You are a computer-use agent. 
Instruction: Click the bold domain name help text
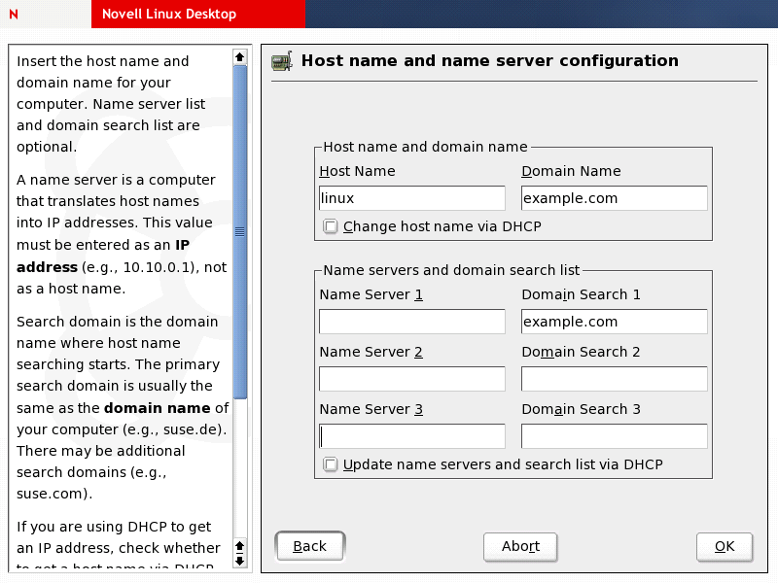tap(158, 408)
